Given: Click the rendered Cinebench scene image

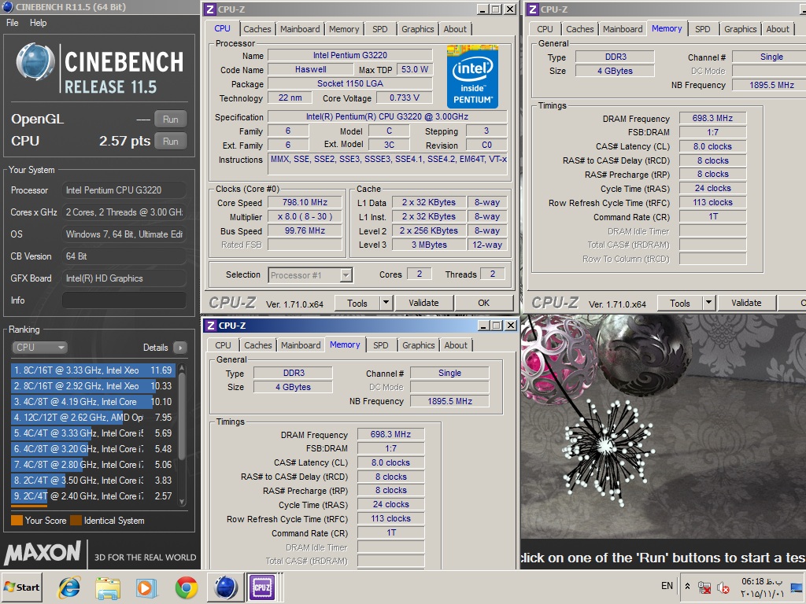Looking at the screenshot, I should [x=663, y=426].
